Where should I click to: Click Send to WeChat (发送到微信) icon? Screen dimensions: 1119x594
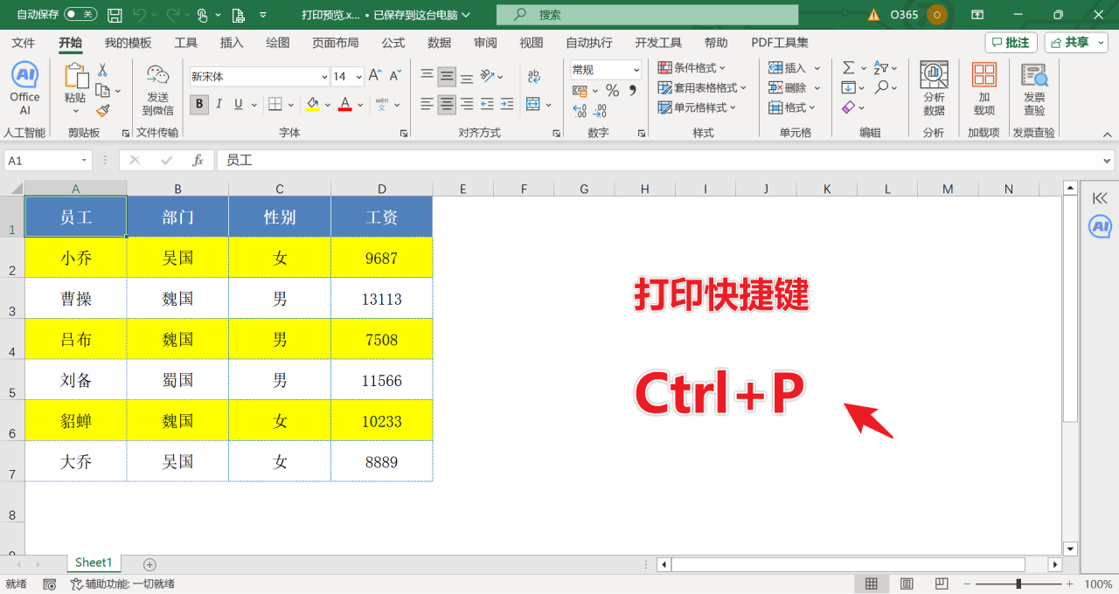(x=158, y=89)
